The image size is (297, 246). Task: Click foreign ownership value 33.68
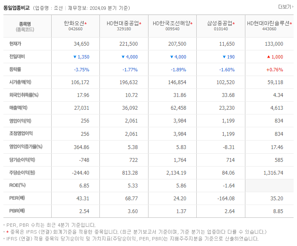pyautogui.click(x=228, y=95)
